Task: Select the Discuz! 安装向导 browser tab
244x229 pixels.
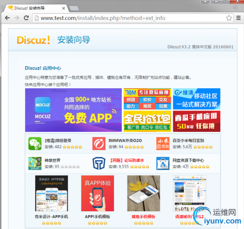Action: (x=36, y=8)
